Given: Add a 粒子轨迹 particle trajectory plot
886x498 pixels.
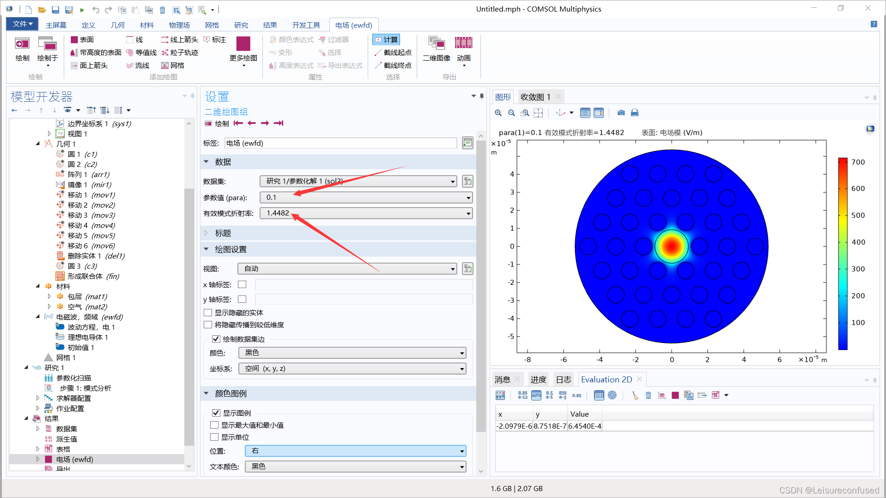Looking at the screenshot, I should coord(180,53).
